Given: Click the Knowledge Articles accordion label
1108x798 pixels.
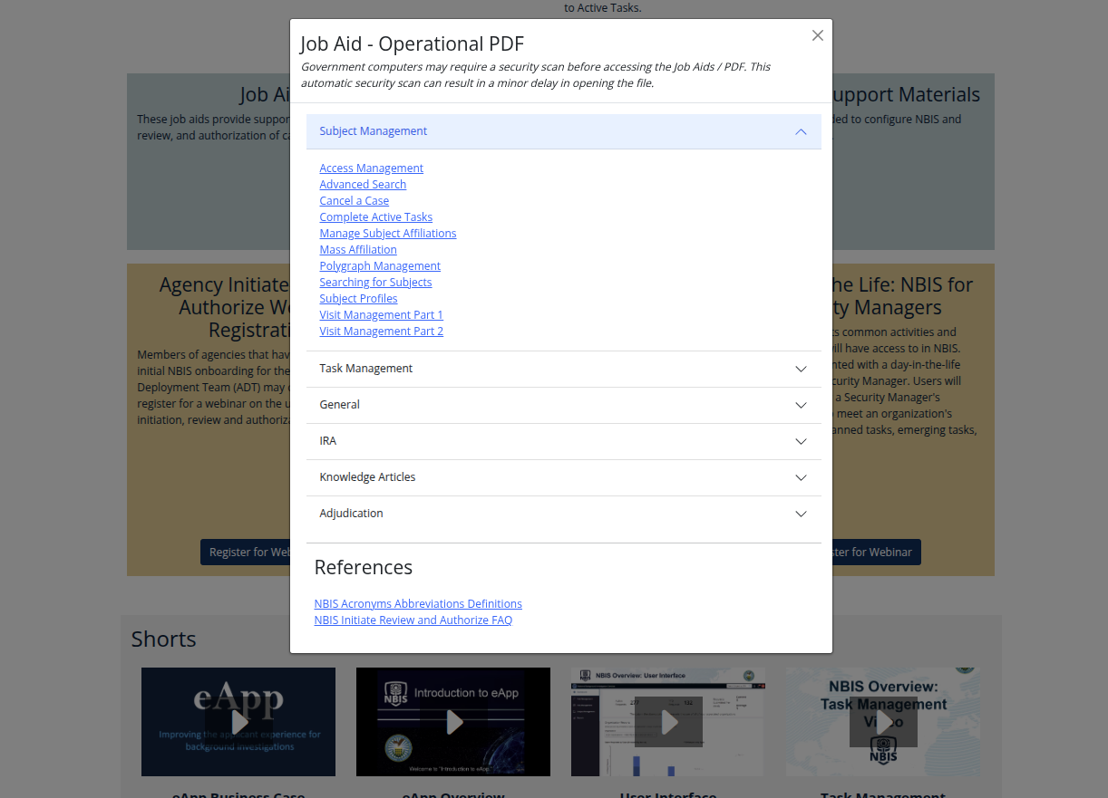Looking at the screenshot, I should (x=367, y=477).
